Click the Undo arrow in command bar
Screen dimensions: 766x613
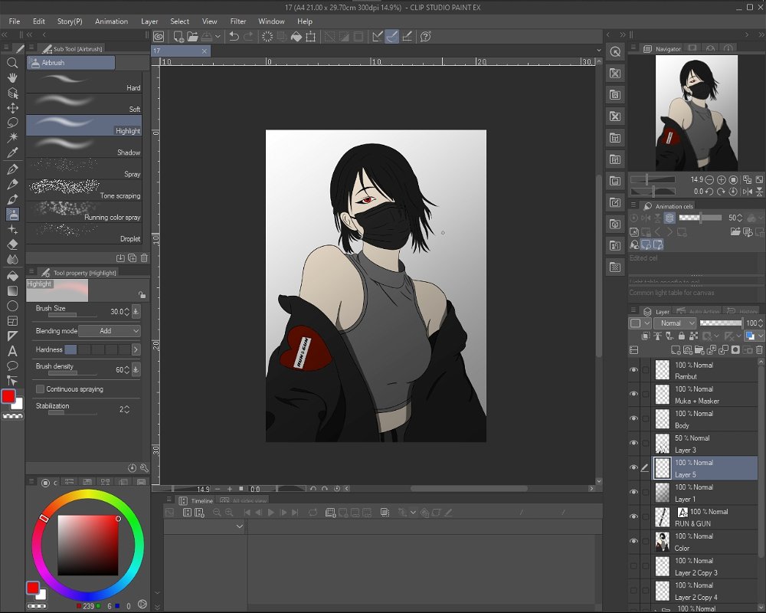point(234,37)
